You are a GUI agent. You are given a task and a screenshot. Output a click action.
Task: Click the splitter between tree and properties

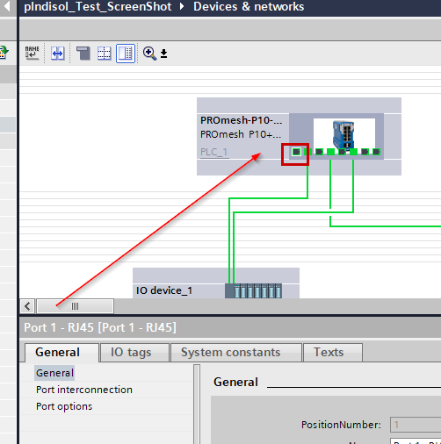[x=197, y=404]
